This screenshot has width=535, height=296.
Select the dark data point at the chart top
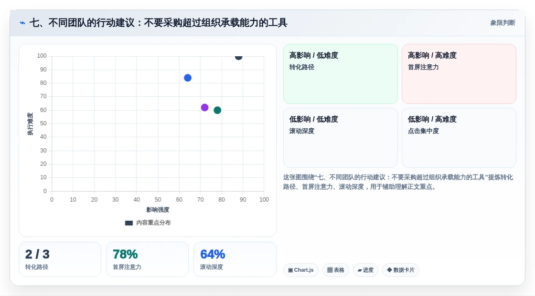coord(238,57)
